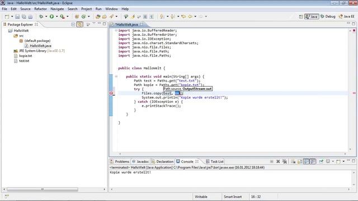Screen dimensions: 358x201
Task: Open the New dropdown arrow
Action: pos(12,17)
